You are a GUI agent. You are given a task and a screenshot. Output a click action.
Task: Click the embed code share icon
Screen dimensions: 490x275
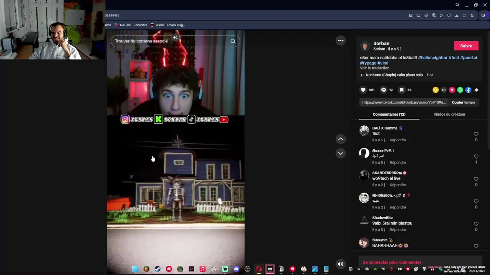444,90
